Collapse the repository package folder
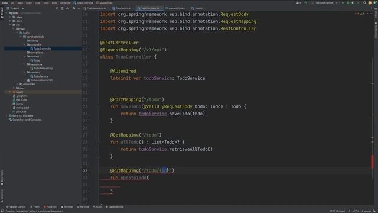The height and width of the screenshot is (213, 378). click(24, 64)
